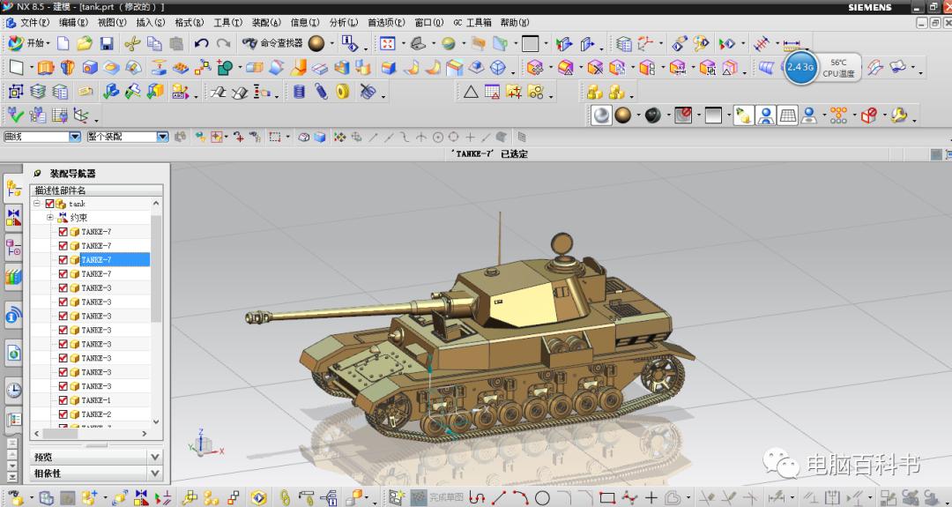Image resolution: width=952 pixels, height=507 pixels.
Task: Click the Undo arrow icon
Action: tap(201, 43)
